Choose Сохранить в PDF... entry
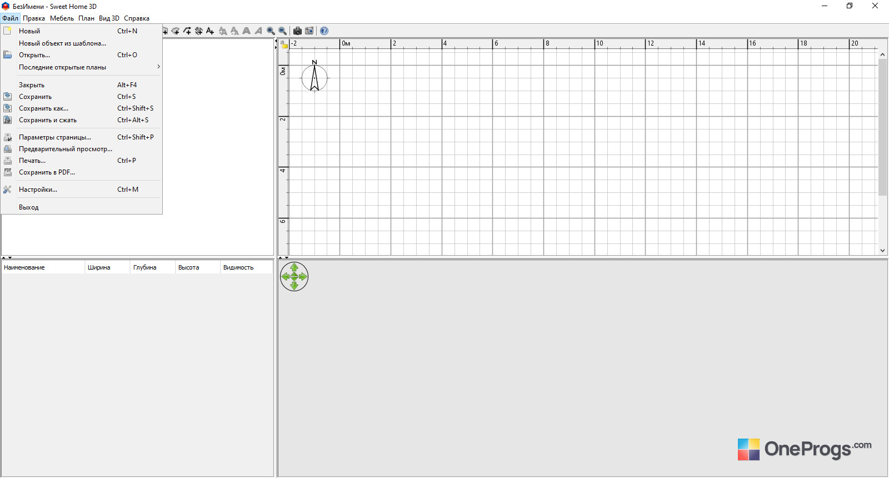 pyautogui.click(x=82, y=172)
